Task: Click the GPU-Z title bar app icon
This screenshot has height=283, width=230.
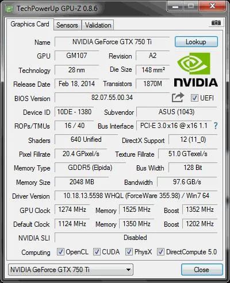Action: click(x=10, y=9)
